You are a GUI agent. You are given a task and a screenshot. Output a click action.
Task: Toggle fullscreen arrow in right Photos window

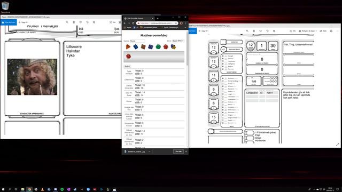[x=337, y=145]
